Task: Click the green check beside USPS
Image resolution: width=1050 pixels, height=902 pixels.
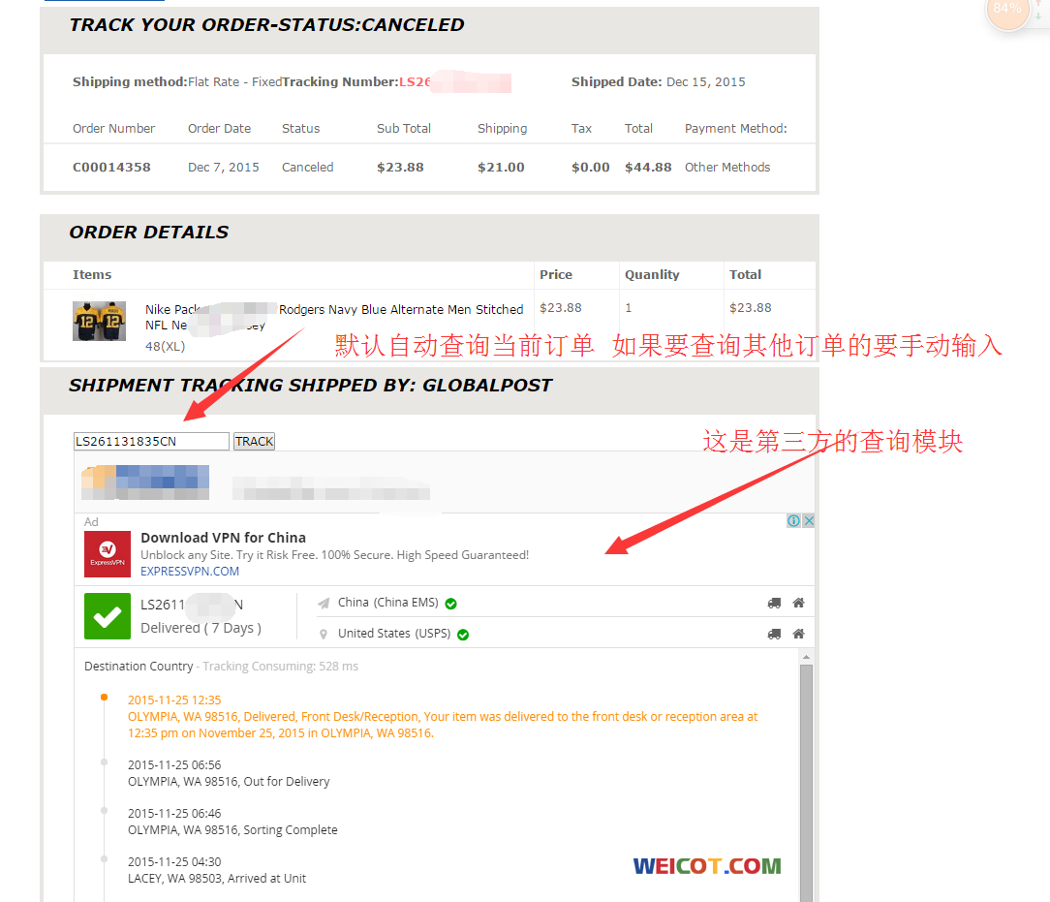Action: [x=463, y=635]
